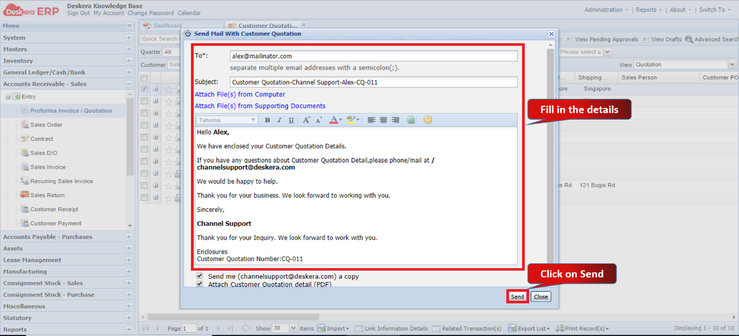Expand the Inventory menu section
This screenshot has height=336, width=739.
[x=129, y=60]
